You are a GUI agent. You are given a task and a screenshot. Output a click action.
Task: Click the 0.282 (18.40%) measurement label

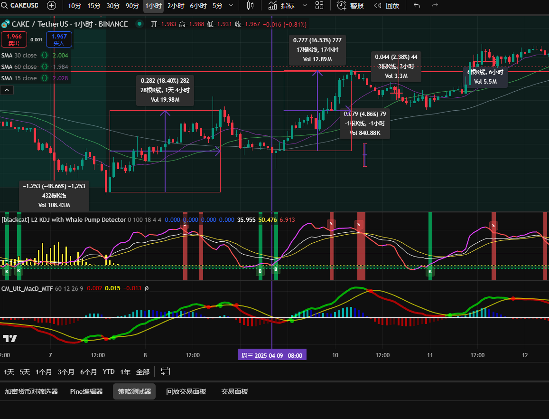[x=165, y=90]
